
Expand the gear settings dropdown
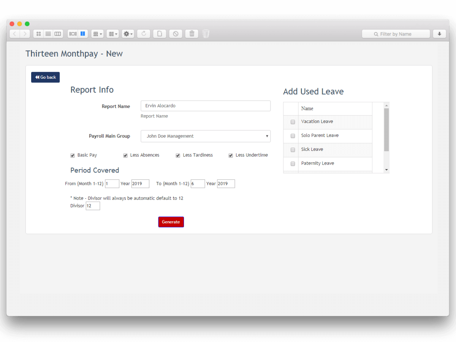[128, 33]
